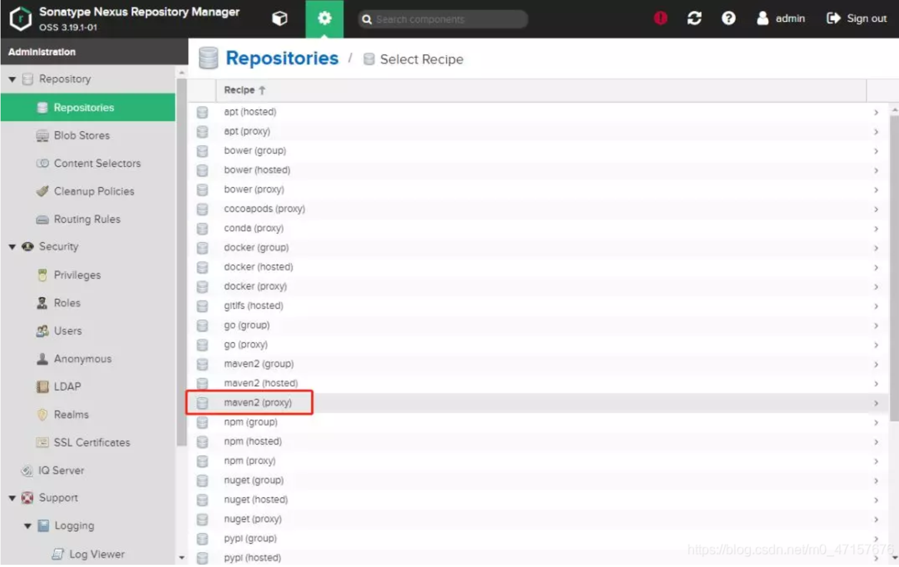
Task: Sign out of Nexus
Action: pyautogui.click(x=857, y=18)
